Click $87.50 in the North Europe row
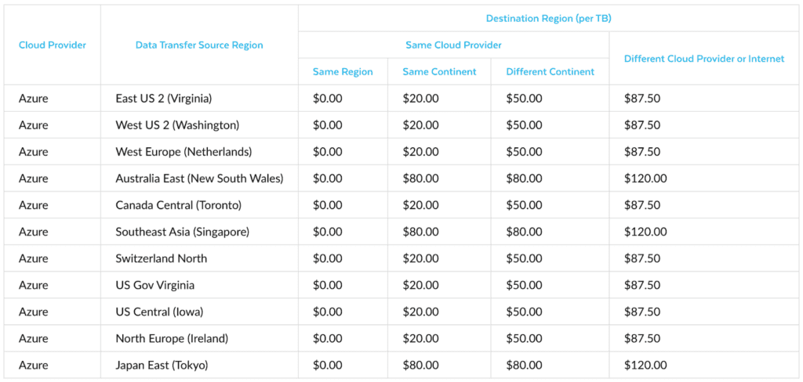The width and height of the screenshot is (803, 382). pos(642,338)
